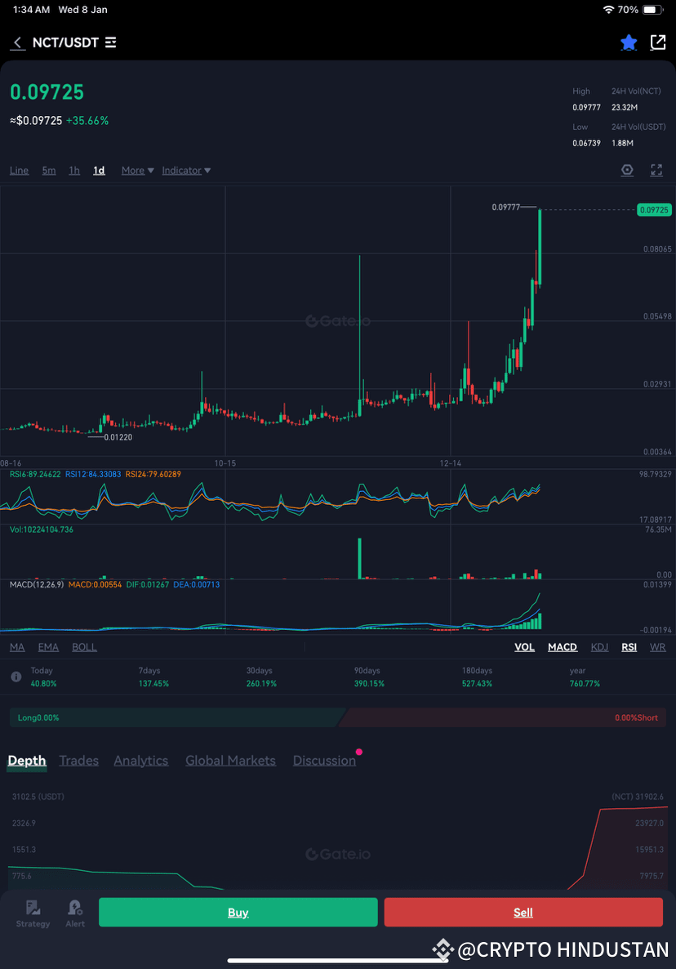Expand chart to fullscreen mode
676x969 pixels.
pyautogui.click(x=656, y=170)
